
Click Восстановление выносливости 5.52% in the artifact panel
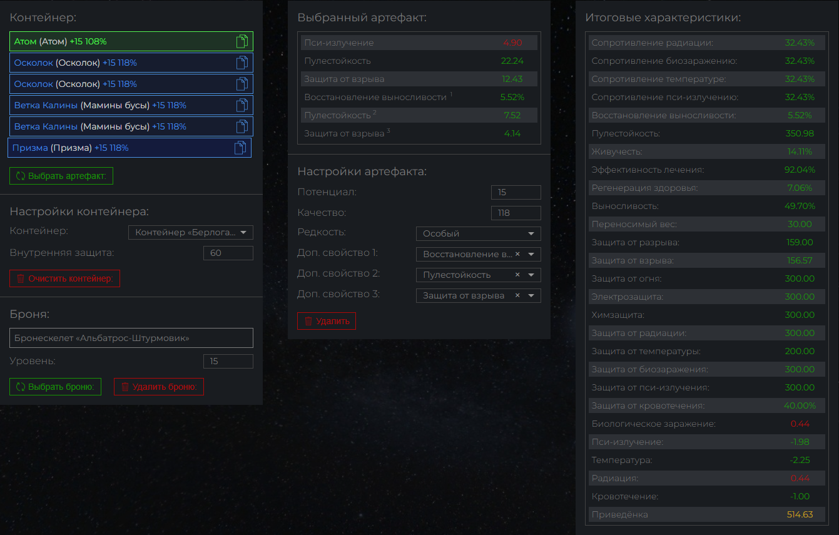click(419, 97)
